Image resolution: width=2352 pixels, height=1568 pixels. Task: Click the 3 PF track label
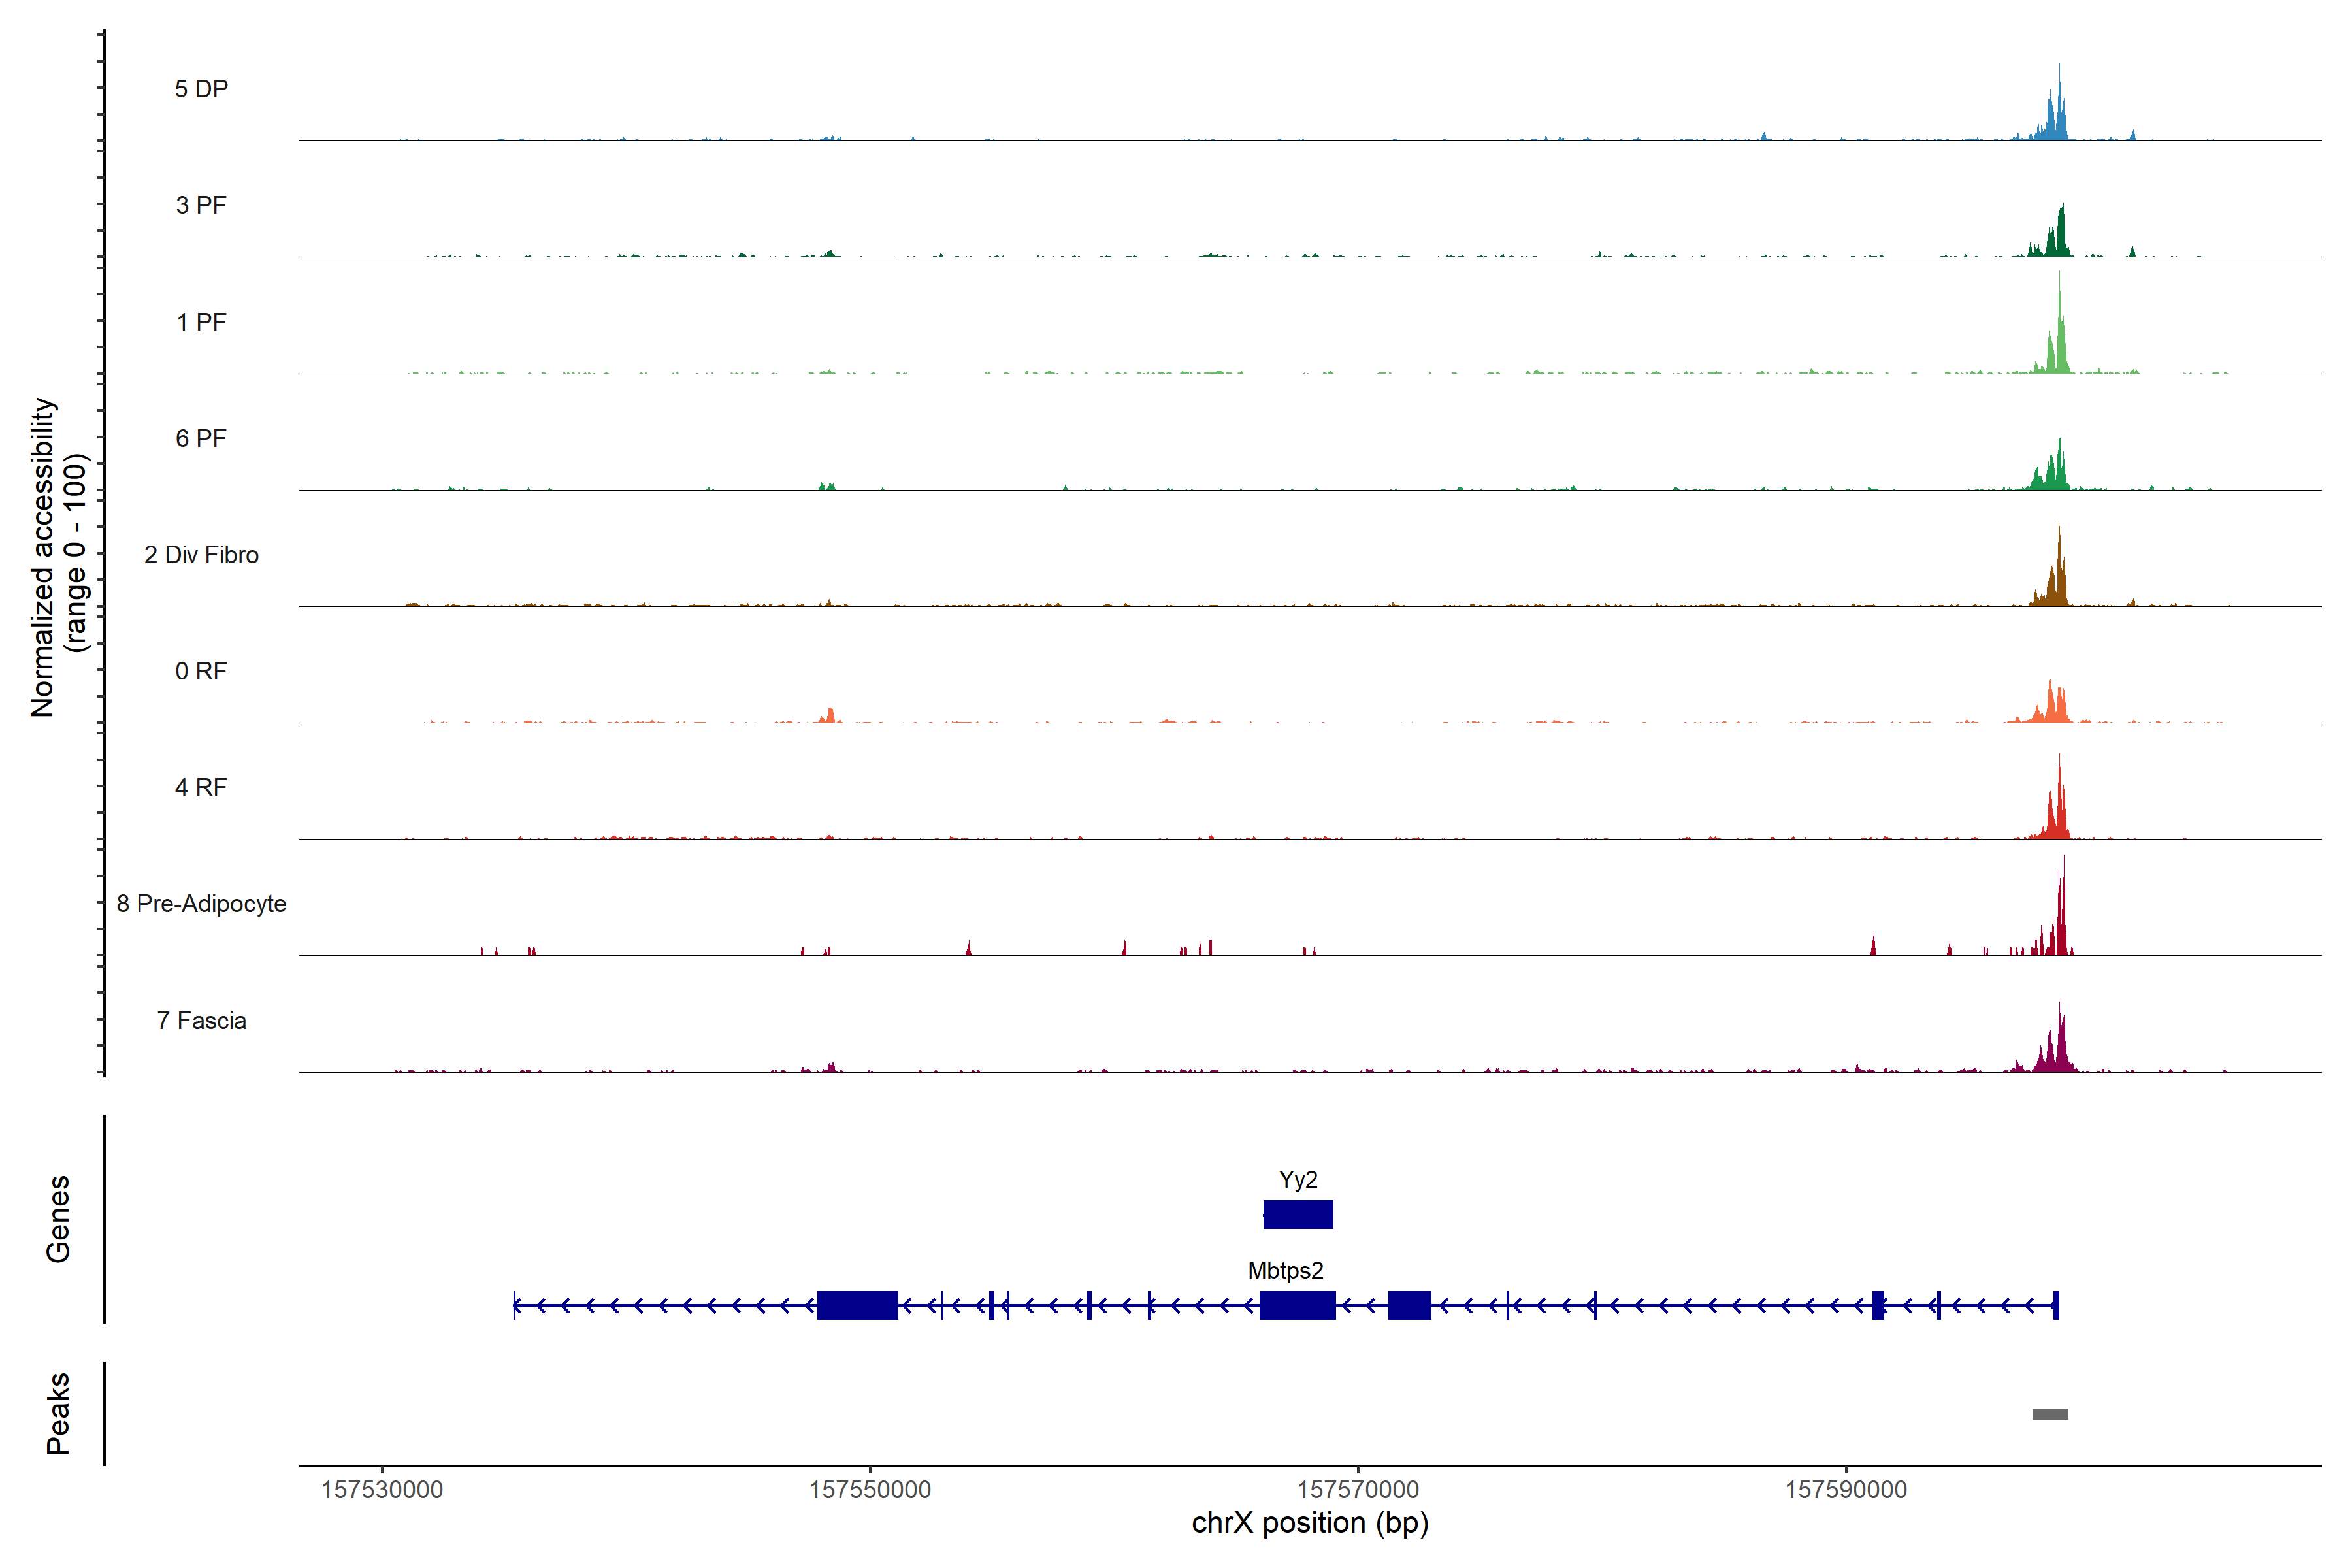[x=201, y=205]
